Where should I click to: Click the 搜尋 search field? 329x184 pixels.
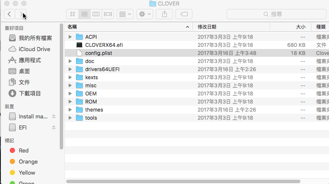coord(277,14)
